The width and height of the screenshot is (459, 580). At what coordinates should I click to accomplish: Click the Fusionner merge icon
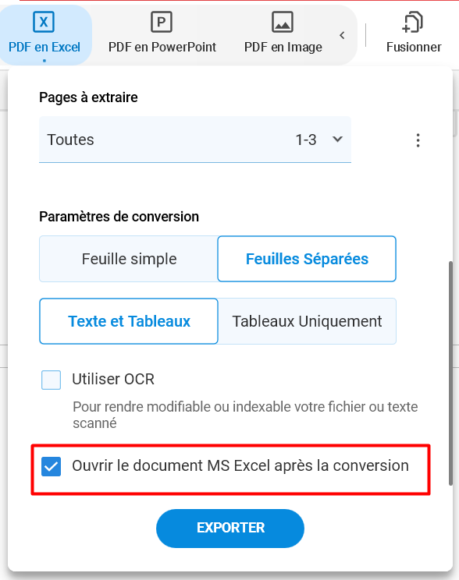pos(412,22)
